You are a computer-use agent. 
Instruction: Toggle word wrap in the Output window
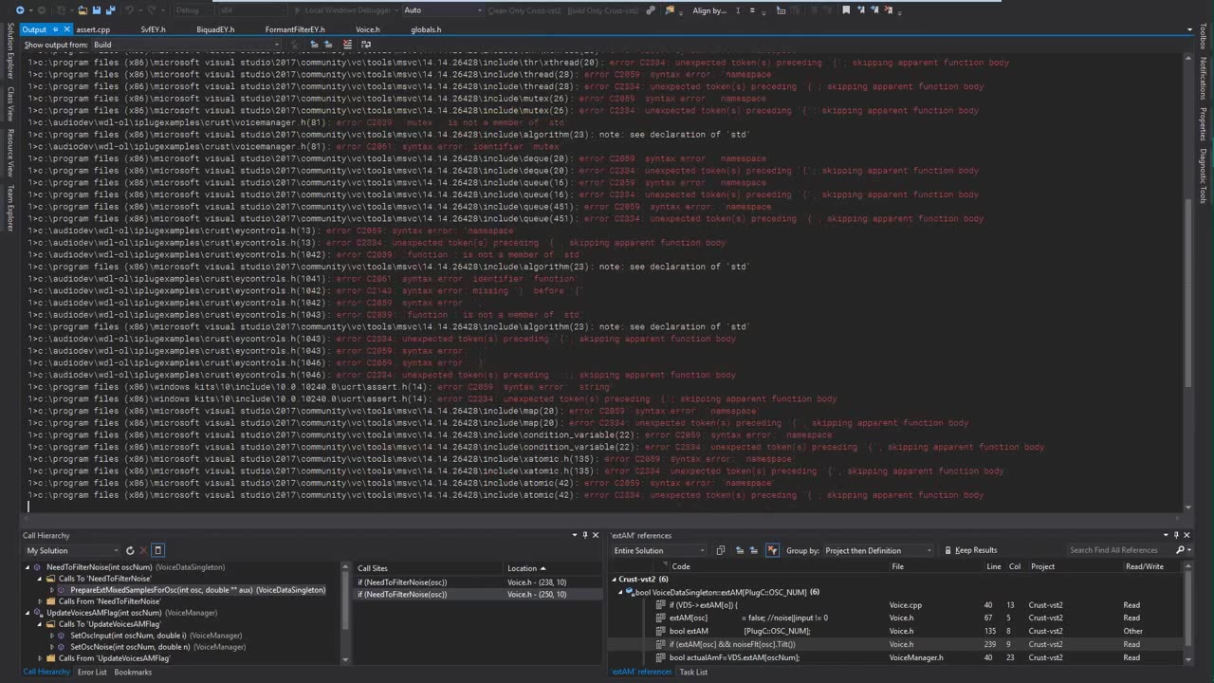tap(365, 45)
